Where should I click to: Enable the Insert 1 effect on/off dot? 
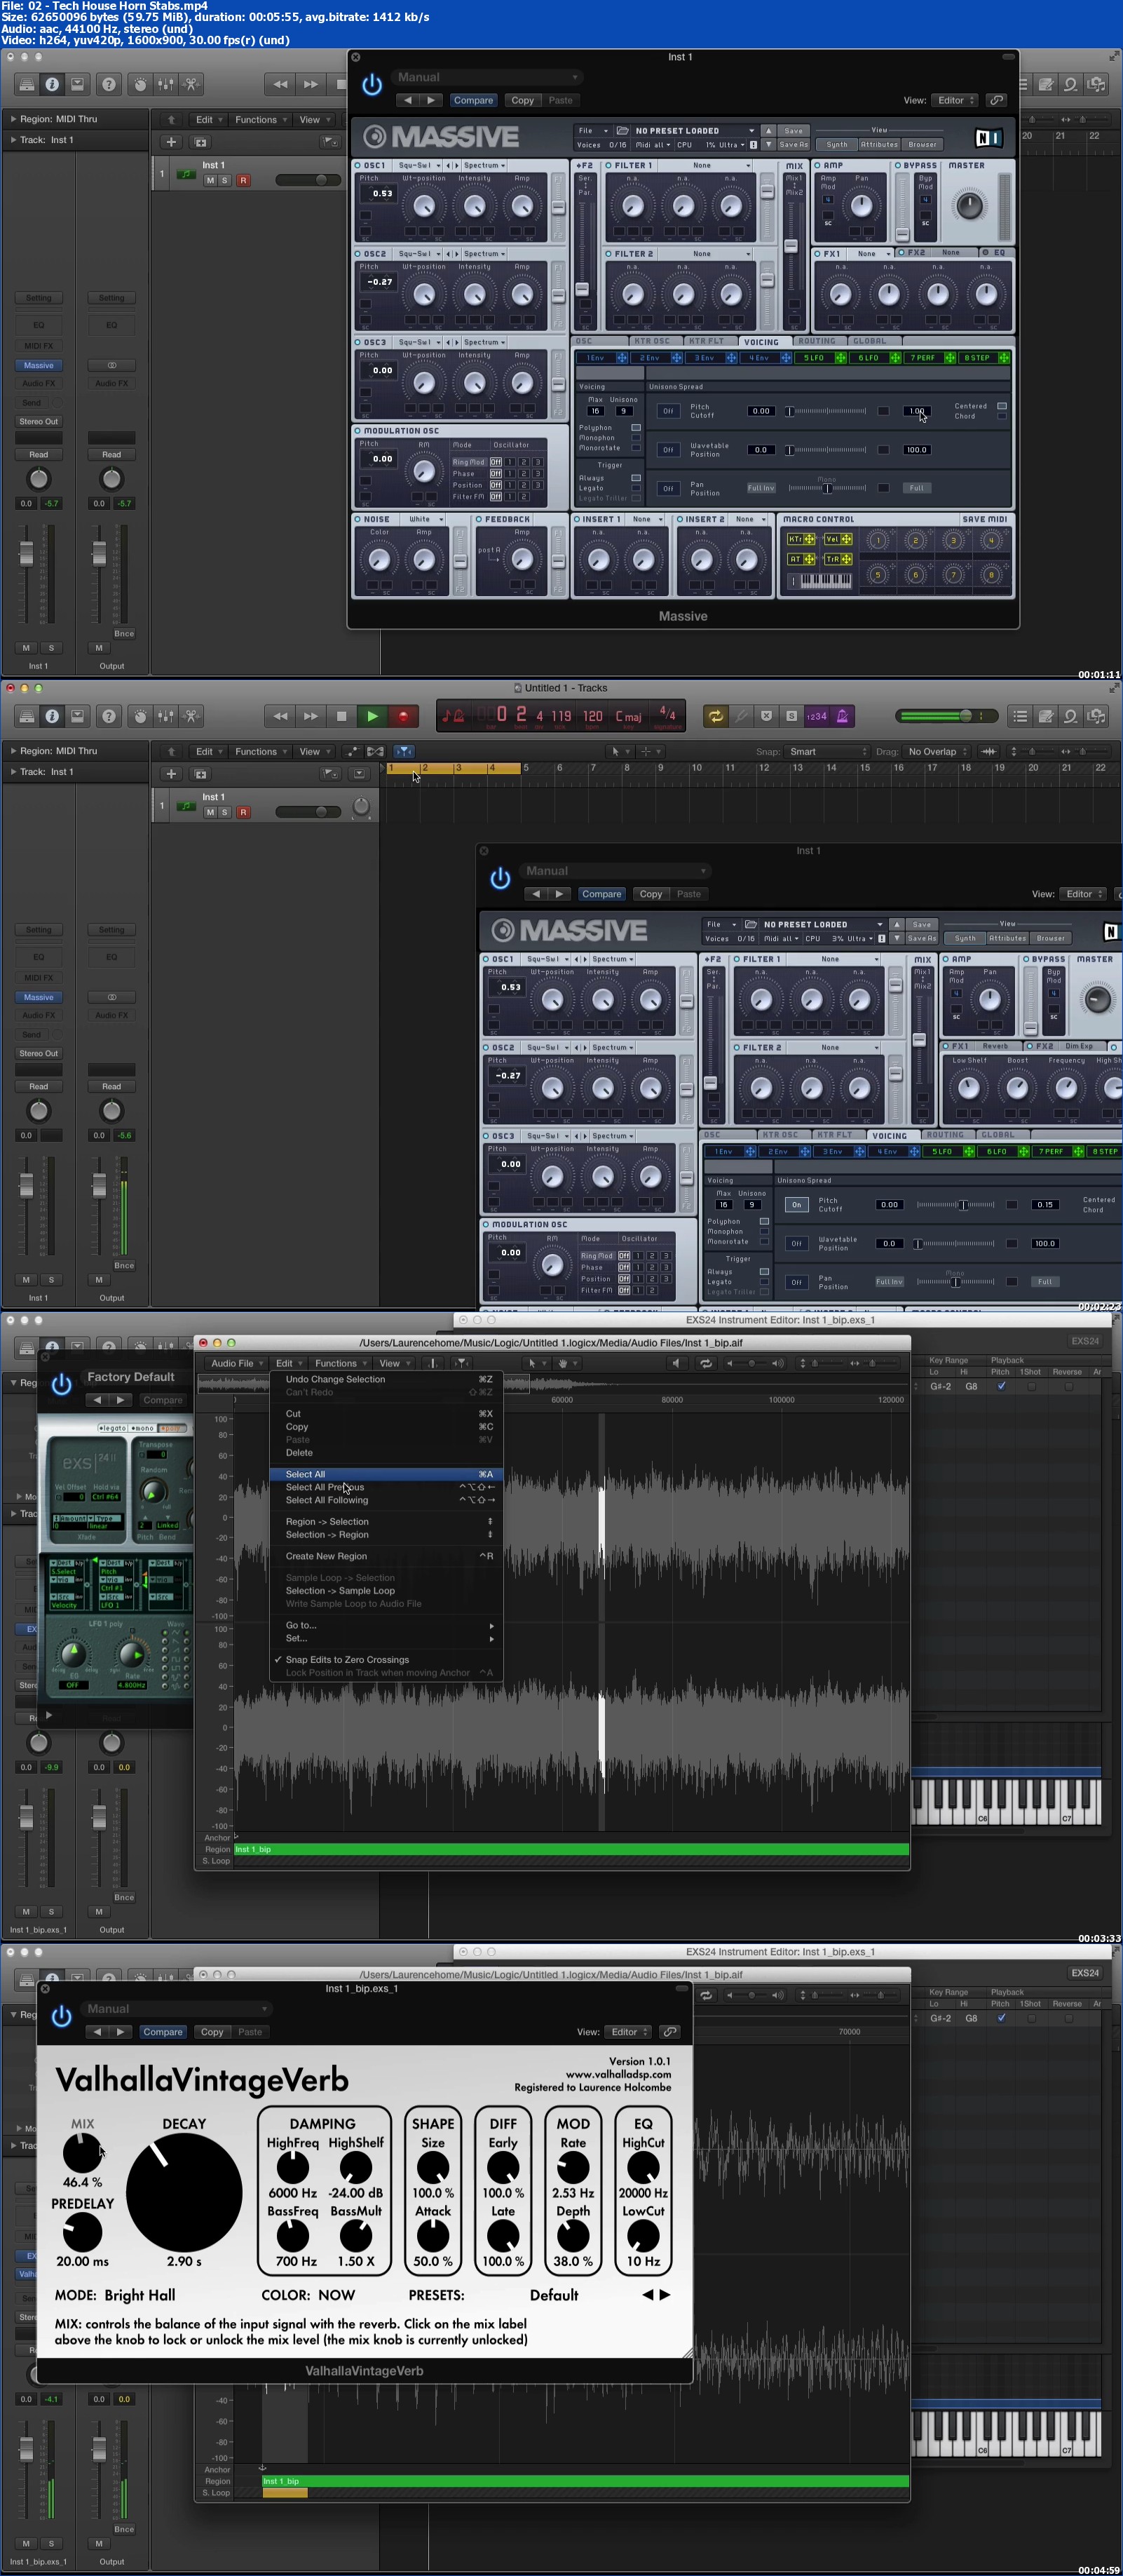click(576, 519)
